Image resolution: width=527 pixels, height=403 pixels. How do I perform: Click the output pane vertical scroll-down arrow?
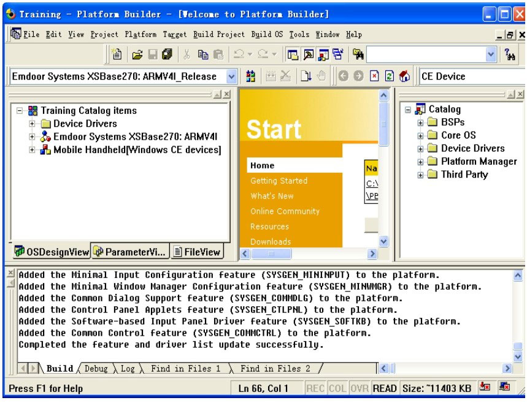[518, 356]
